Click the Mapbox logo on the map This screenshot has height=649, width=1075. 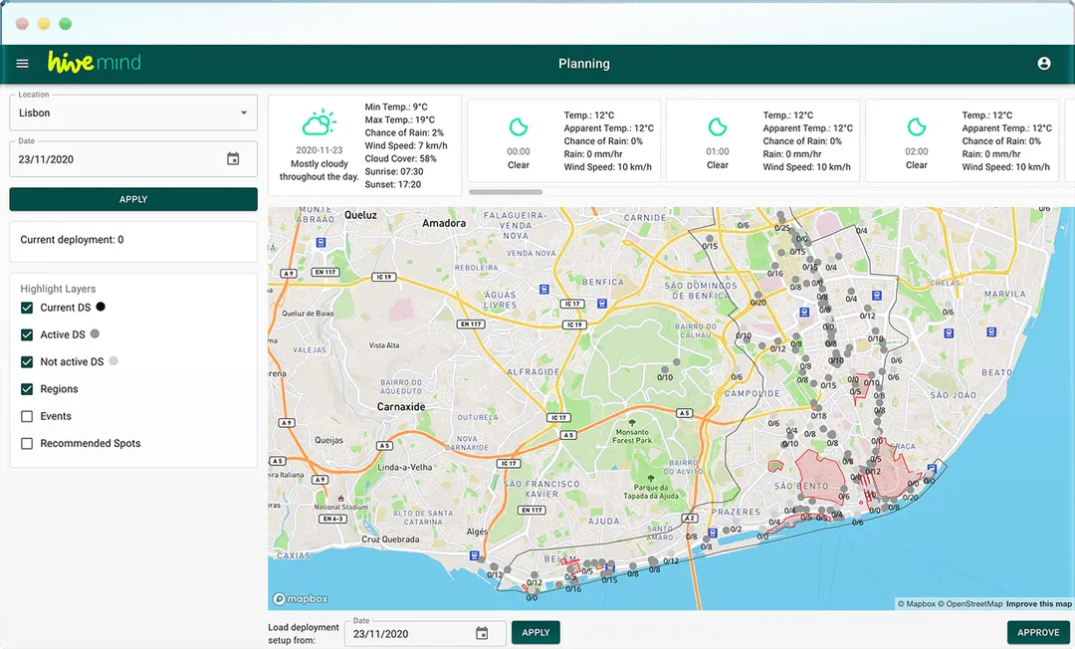click(301, 598)
